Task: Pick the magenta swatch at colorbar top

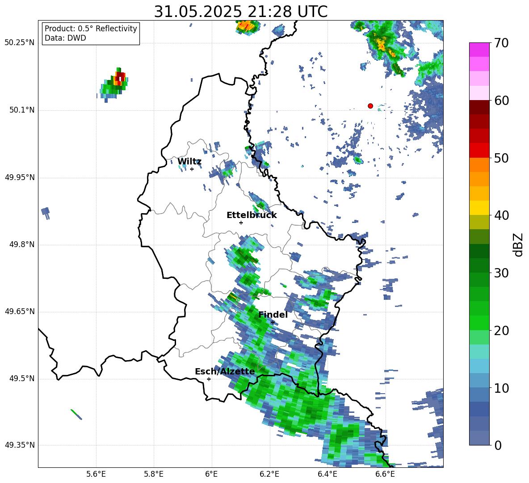Action: [x=479, y=50]
